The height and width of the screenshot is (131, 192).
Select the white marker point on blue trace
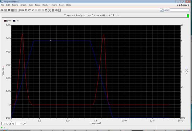(x=51, y=41)
